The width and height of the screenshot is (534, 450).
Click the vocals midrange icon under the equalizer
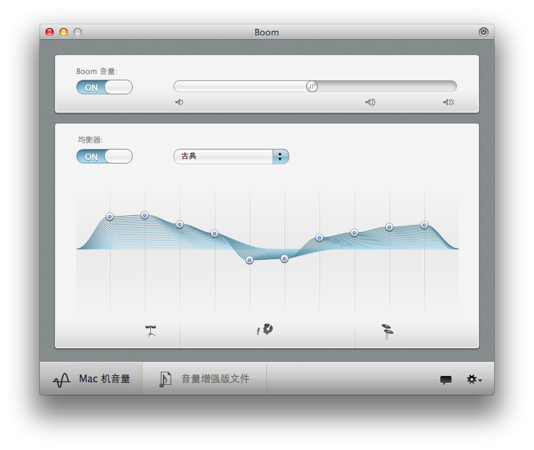265,330
